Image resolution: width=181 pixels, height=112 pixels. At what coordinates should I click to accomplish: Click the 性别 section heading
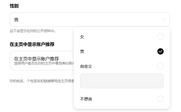pos(14,6)
